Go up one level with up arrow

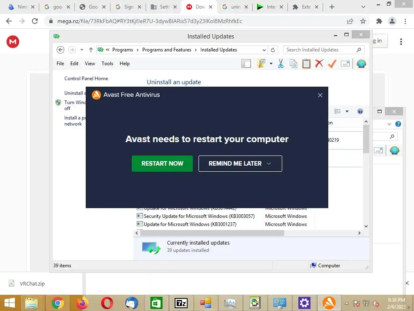(x=91, y=50)
